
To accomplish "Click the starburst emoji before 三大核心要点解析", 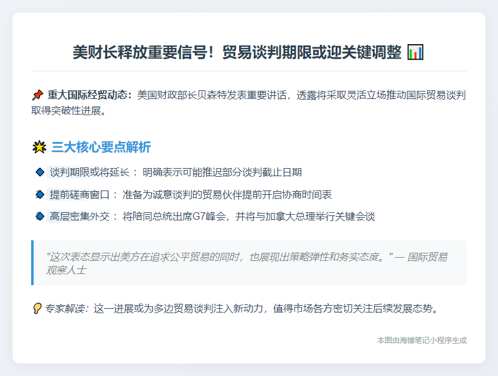I will click(x=39, y=147).
